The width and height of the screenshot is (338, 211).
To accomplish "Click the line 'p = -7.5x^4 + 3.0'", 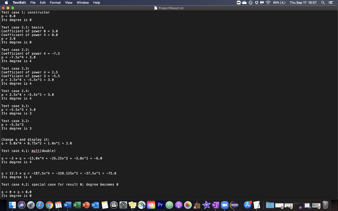I will click(x=18, y=57).
